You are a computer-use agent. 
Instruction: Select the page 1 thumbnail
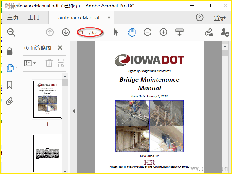[47, 99]
